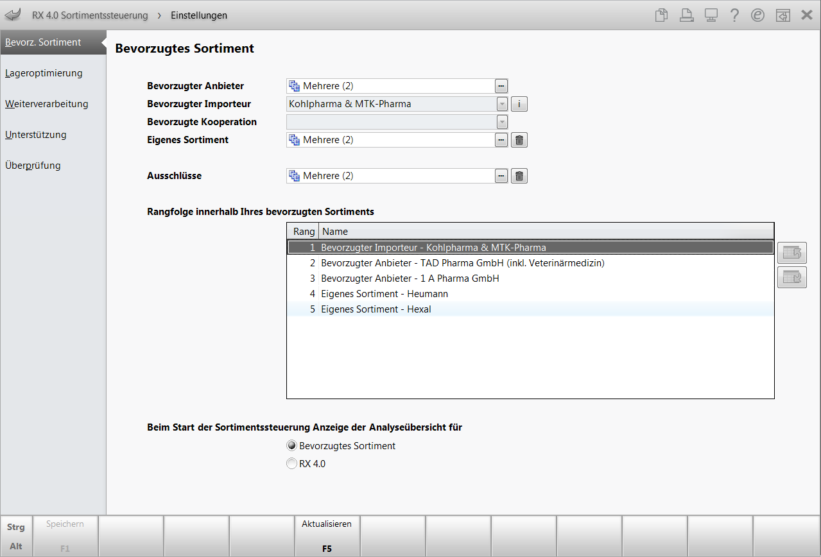The image size is (821, 557).
Task: Click the circled e online icon
Action: [x=758, y=15]
